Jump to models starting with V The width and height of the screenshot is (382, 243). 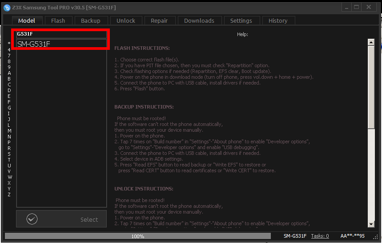(x=9, y=171)
